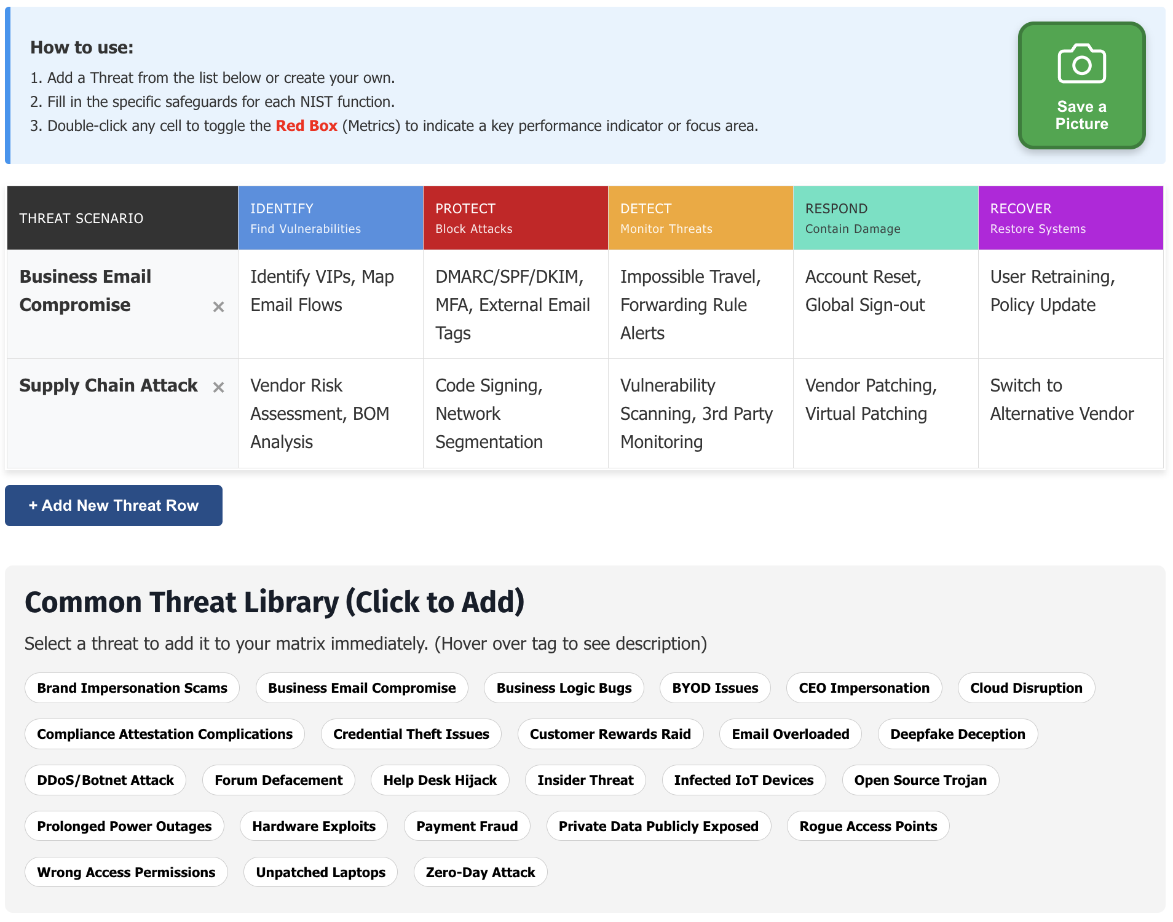This screenshot has width=1173, height=922.
Task: Click the camera icon to save a picture
Action: point(1081,65)
